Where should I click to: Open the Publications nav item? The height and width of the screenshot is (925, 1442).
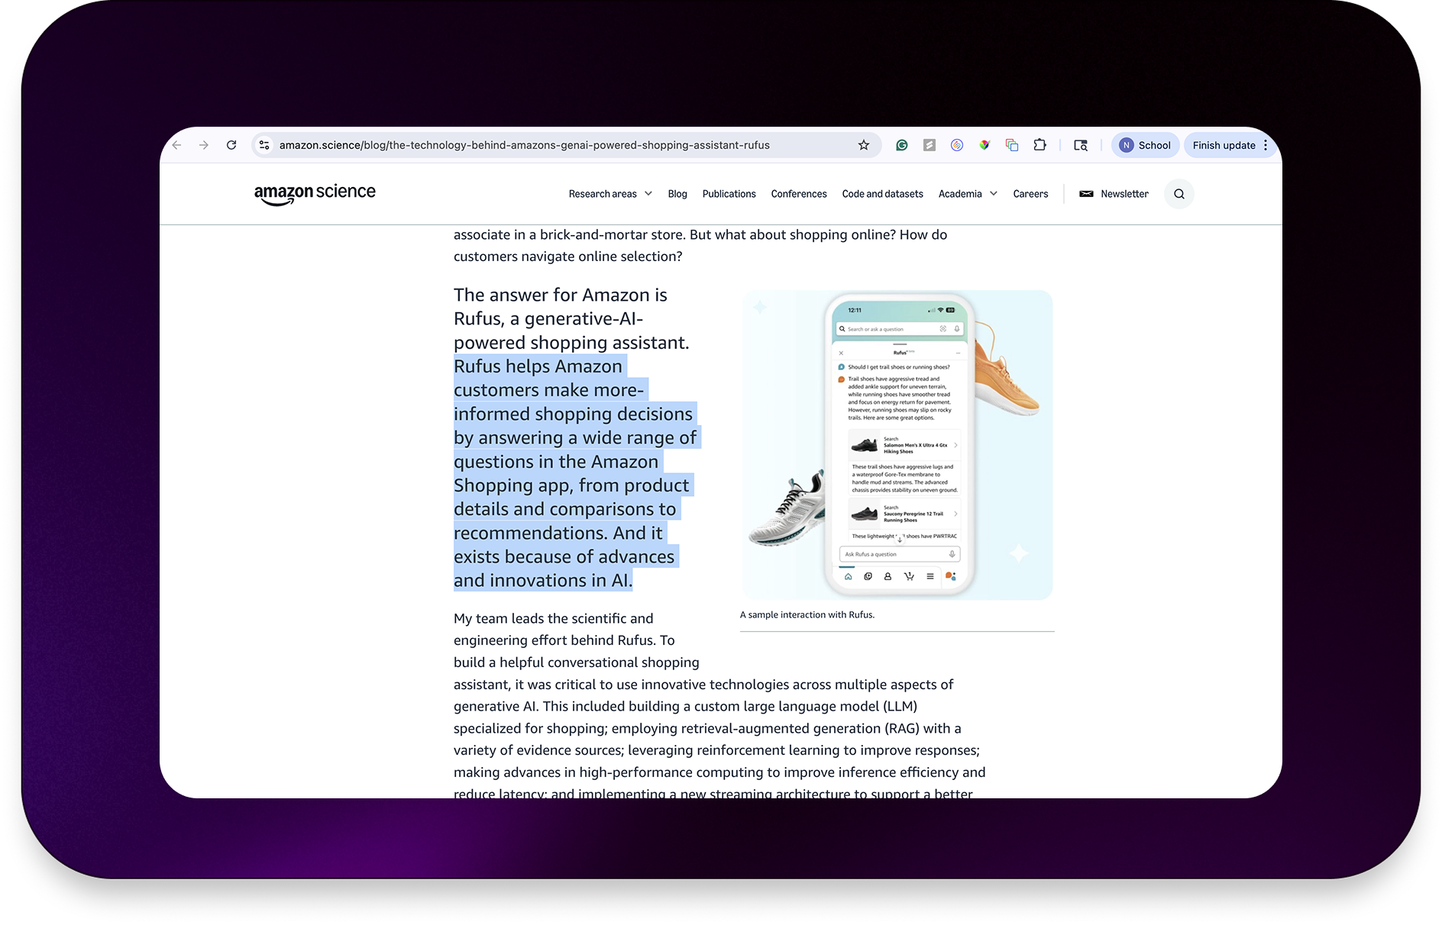click(x=729, y=194)
